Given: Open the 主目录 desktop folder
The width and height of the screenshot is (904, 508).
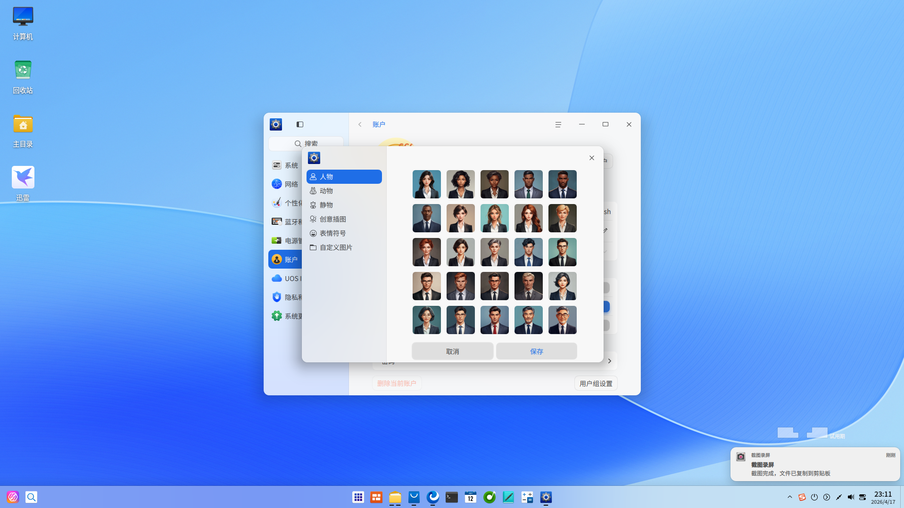Looking at the screenshot, I should [x=23, y=131].
